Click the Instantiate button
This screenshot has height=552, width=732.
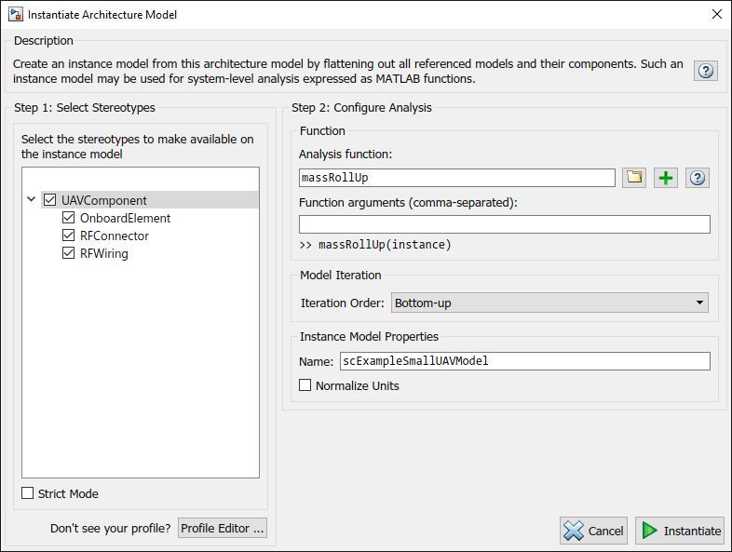pyautogui.click(x=682, y=531)
